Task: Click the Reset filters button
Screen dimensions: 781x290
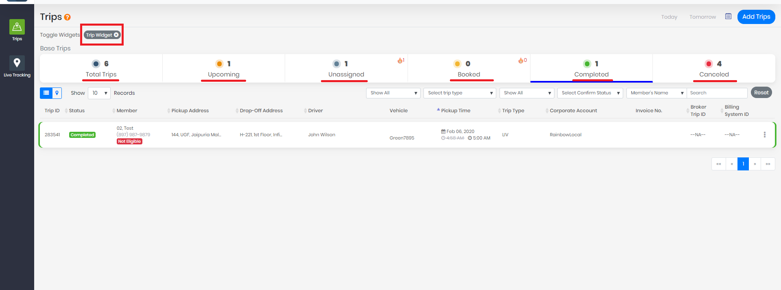Action: [761, 93]
